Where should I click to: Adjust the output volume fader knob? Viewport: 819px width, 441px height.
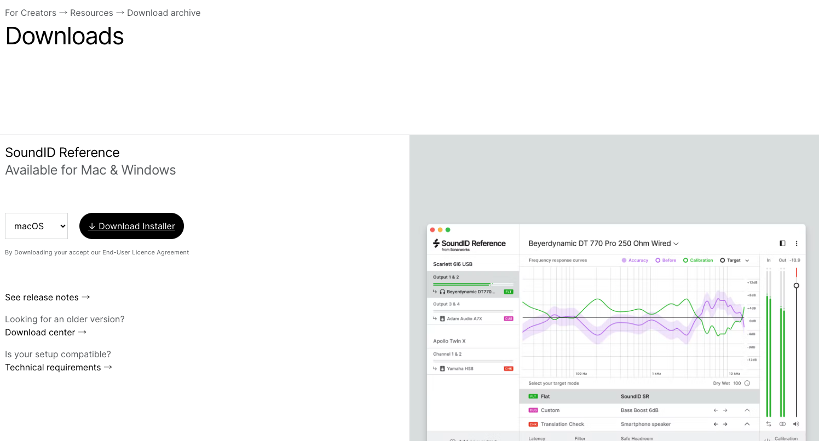pos(797,286)
